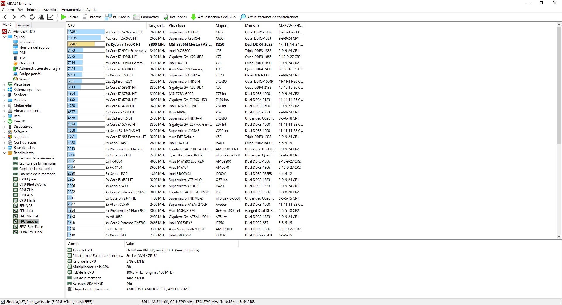562x305 pixels.
Task: Click Actualizaciones de controladores
Action: coord(269,17)
